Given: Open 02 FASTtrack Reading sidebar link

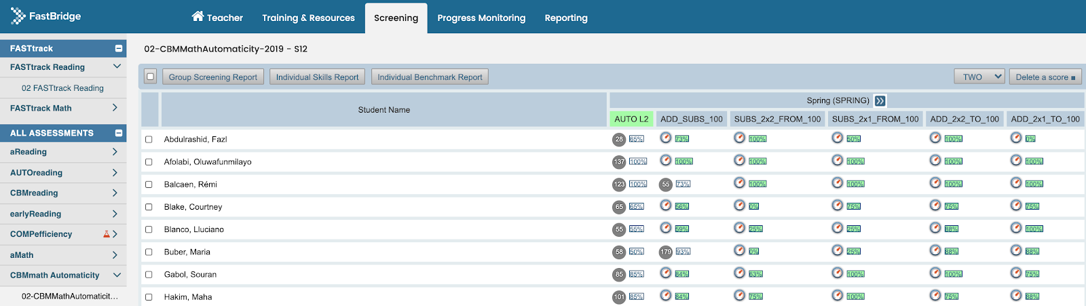Looking at the screenshot, I should tap(62, 88).
